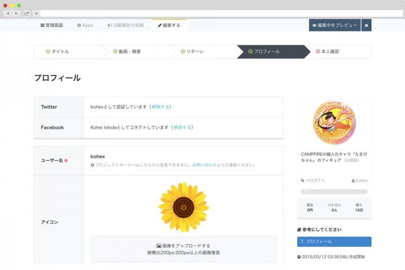This screenshot has width=405, height=270.
Task: Select the 編集する tab
Action: pos(169,25)
